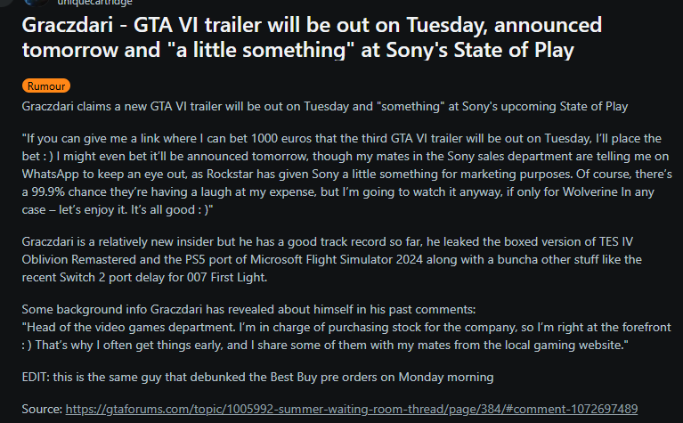Screen dimensions: 683x423
Task: Click the line starting 'a 99.9% chance they're having'
Action: [338, 192]
